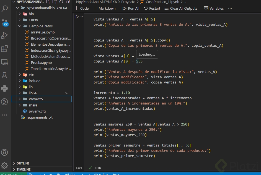Open the Testing flask view
This screenshot has width=261, height=175.
5,75
